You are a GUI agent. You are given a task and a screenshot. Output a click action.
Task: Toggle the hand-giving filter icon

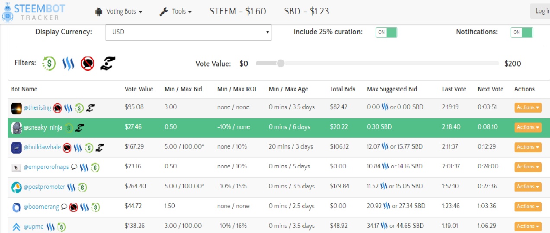click(x=107, y=63)
